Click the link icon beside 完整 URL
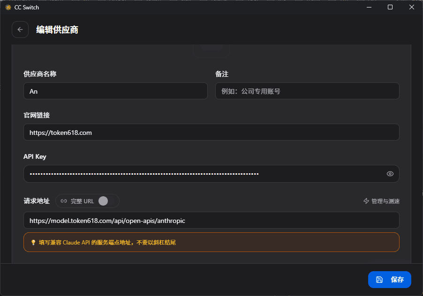The height and width of the screenshot is (296, 423). point(64,201)
